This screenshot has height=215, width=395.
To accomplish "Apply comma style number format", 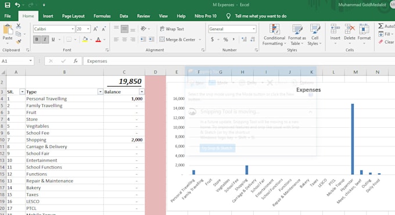I will 234,40.
